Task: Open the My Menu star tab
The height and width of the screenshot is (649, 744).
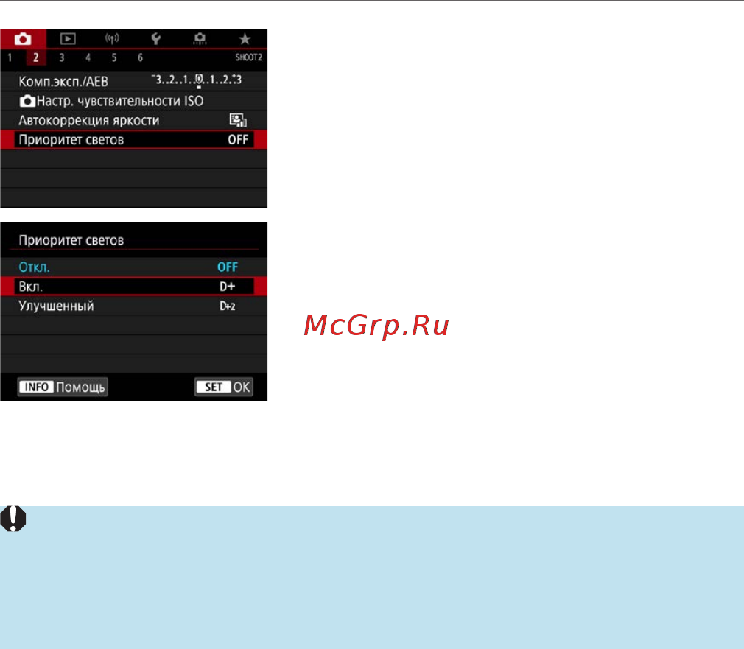Action: (245, 38)
